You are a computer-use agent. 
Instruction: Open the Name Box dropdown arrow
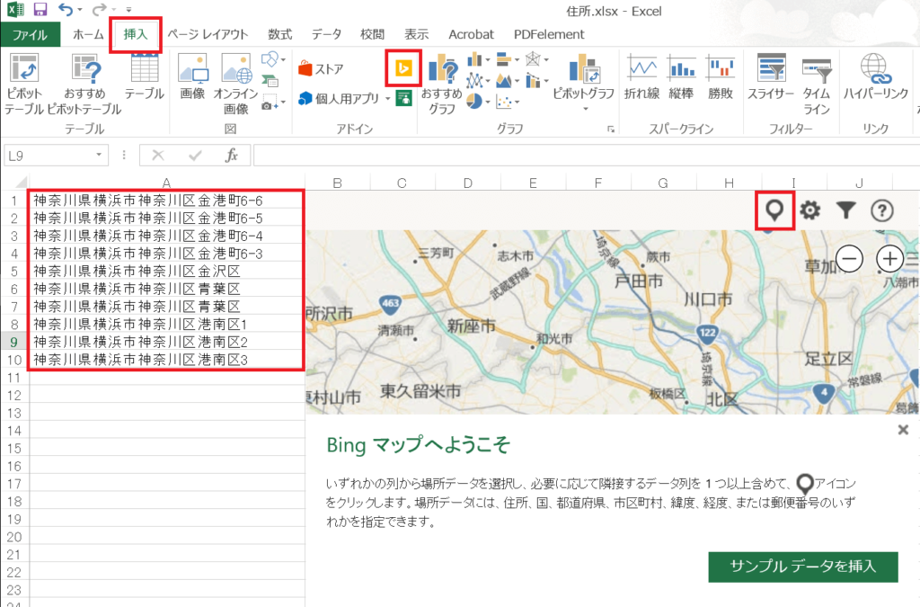pos(99,155)
